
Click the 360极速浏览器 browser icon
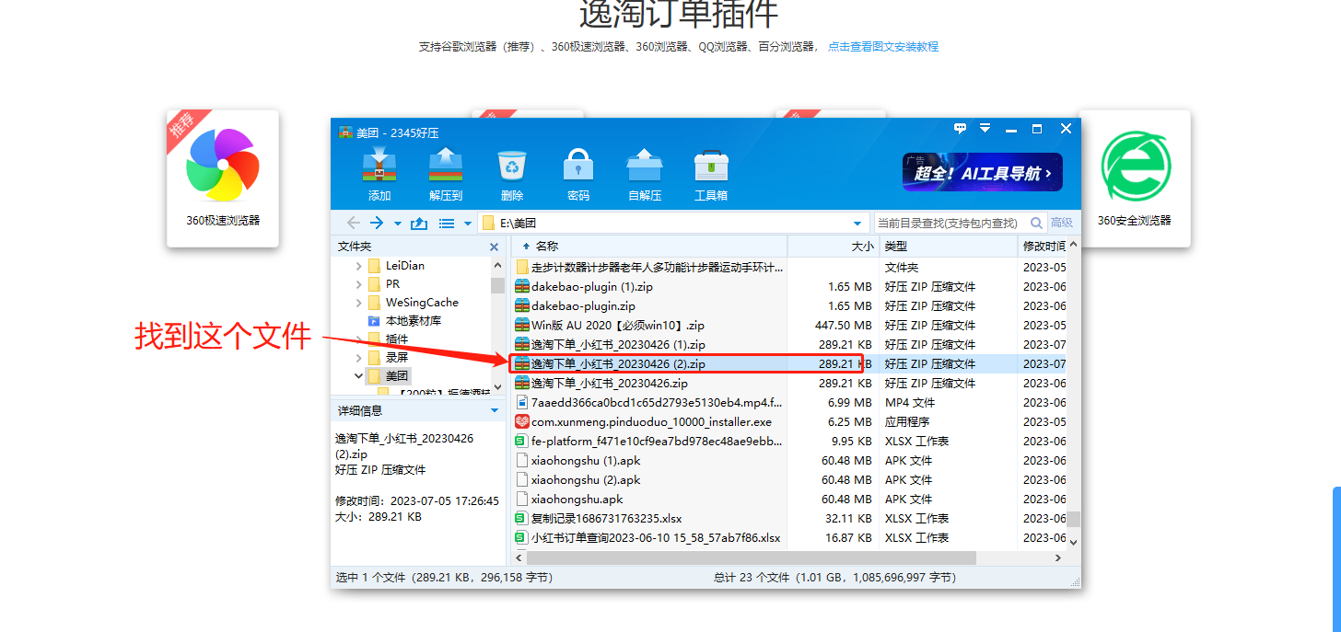pos(223,167)
